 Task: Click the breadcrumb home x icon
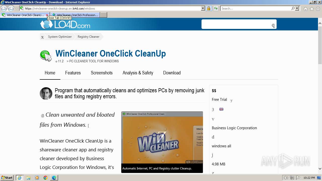[42, 37]
